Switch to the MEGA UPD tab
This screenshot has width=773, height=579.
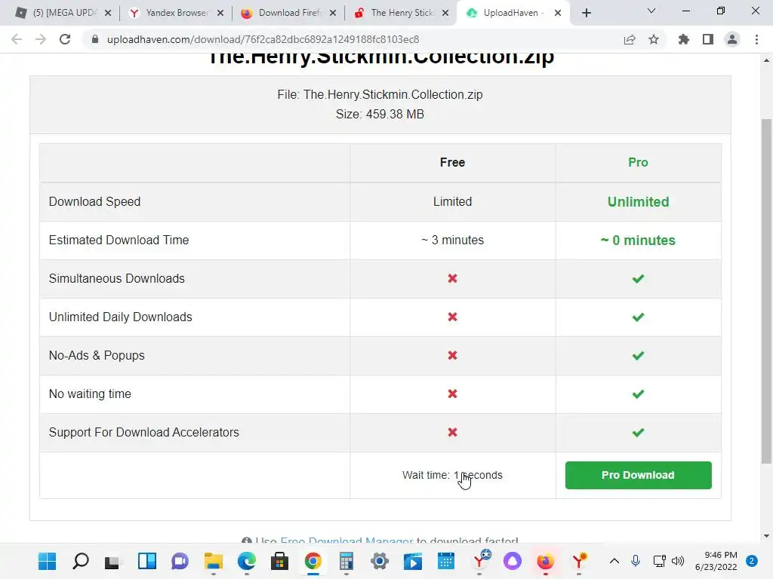point(63,13)
